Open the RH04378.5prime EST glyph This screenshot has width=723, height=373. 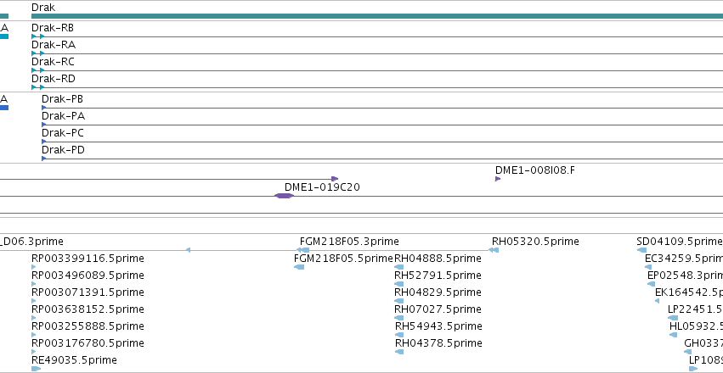point(399,352)
